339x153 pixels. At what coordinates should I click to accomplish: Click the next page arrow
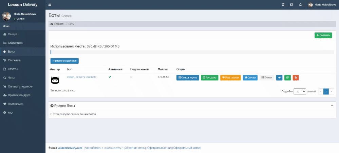coord(332,91)
